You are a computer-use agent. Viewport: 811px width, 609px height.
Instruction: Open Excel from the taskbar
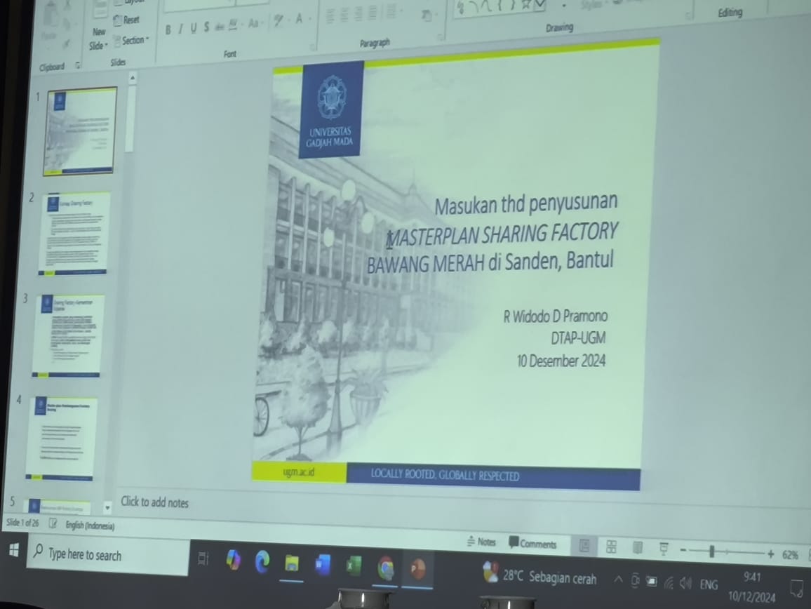(354, 565)
